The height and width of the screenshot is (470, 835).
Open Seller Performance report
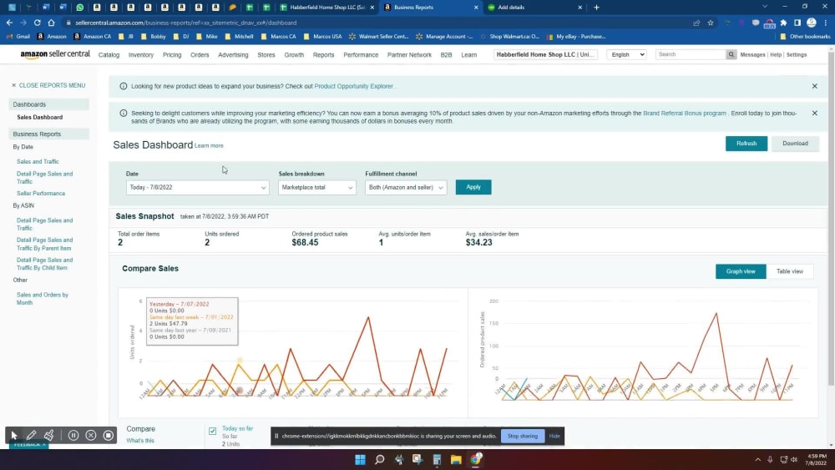pyautogui.click(x=41, y=193)
